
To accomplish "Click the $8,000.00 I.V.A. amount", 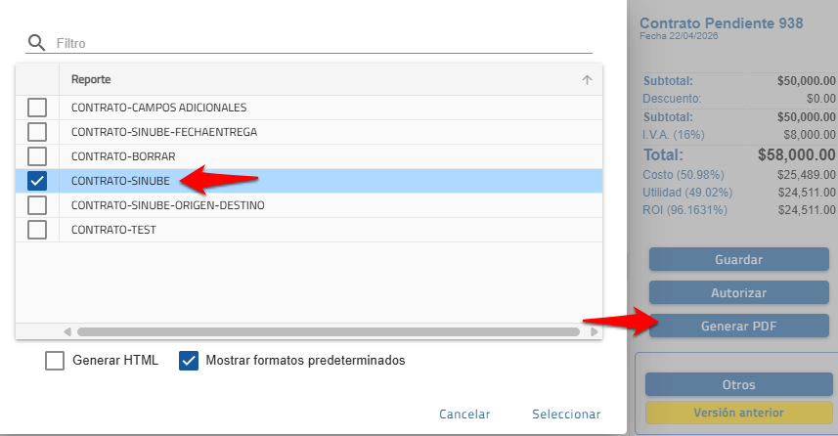I will (x=809, y=135).
